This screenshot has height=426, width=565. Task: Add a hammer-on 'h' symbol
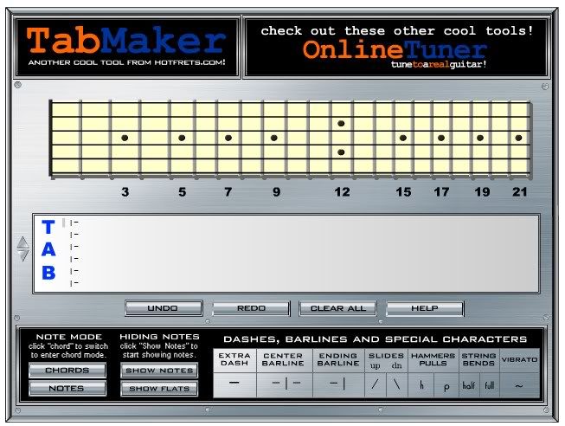421,385
